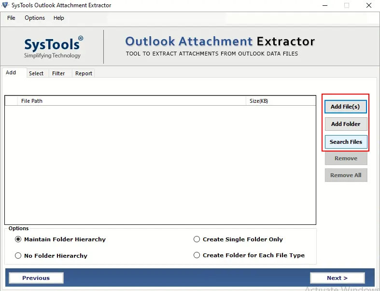Proceed with the Next > button

pyautogui.click(x=338, y=278)
